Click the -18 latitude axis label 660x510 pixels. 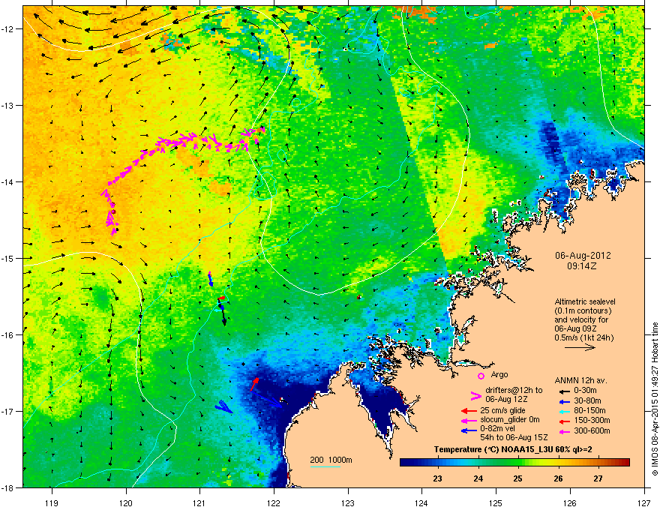pos(7,487)
